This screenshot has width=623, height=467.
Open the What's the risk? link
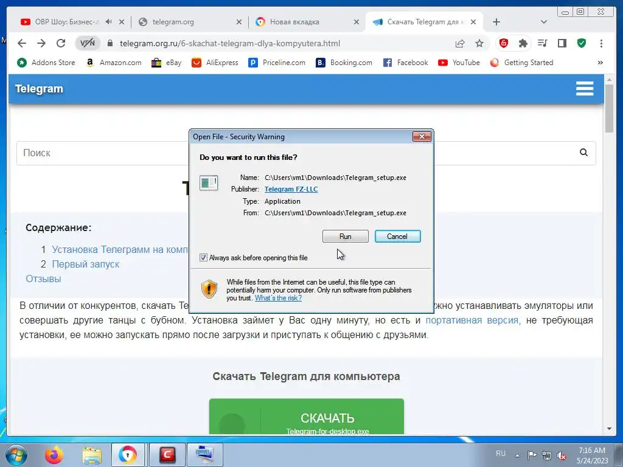(x=278, y=298)
